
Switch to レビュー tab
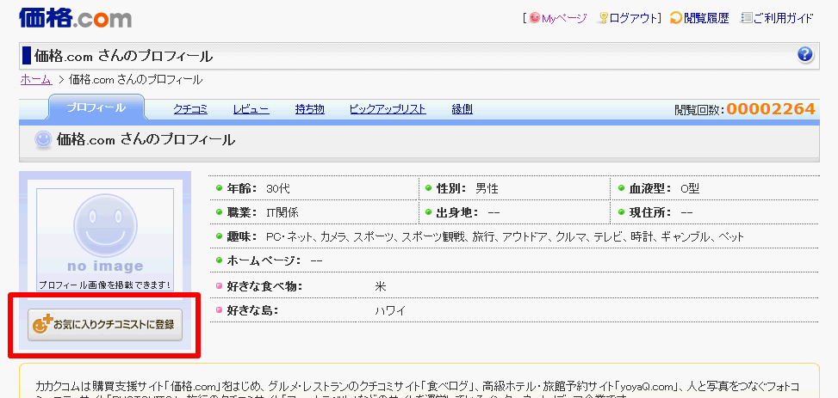[x=251, y=109]
